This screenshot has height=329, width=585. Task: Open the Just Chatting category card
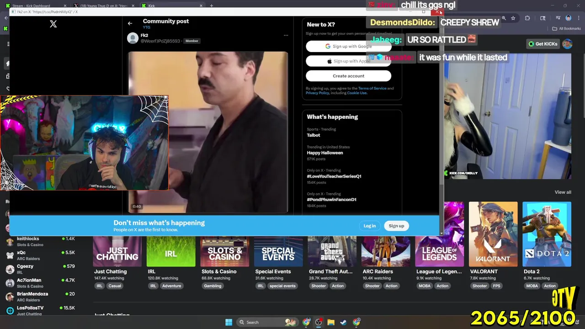click(x=117, y=251)
